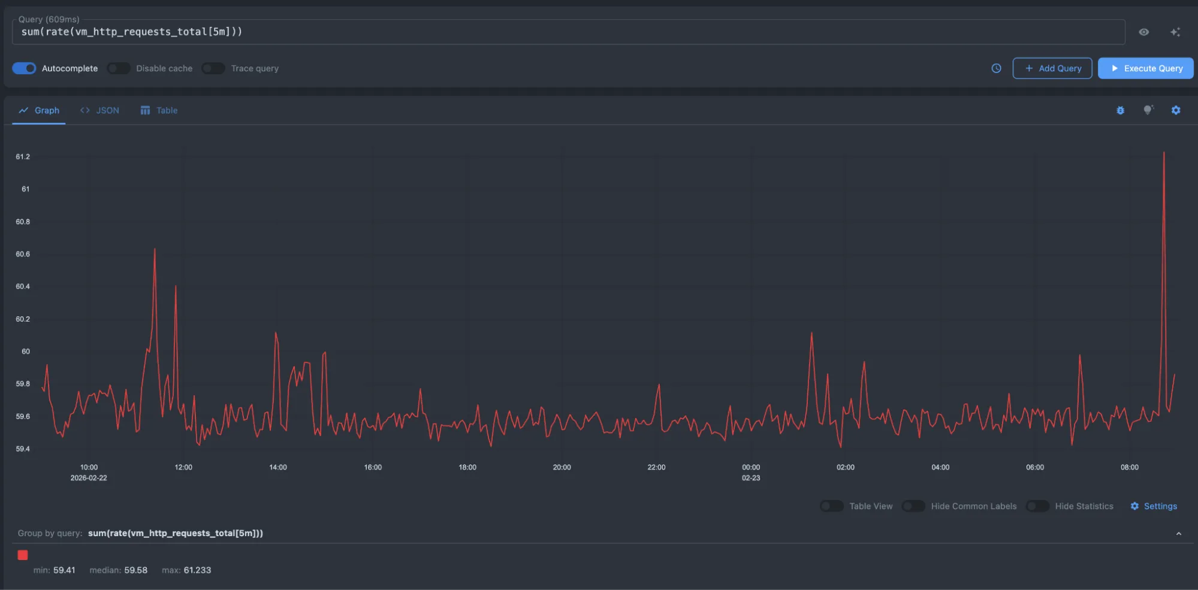The width and height of the screenshot is (1198, 590).
Task: Click the plus icon in Add Query
Action: tap(1029, 68)
